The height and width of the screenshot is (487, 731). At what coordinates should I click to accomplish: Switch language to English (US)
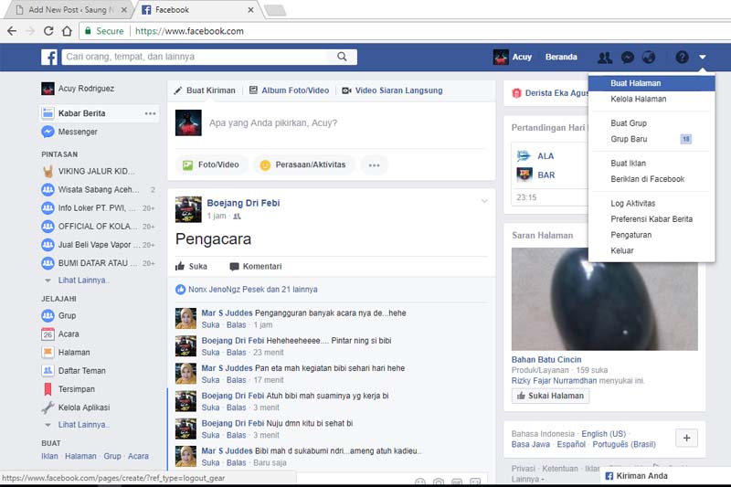click(x=603, y=434)
